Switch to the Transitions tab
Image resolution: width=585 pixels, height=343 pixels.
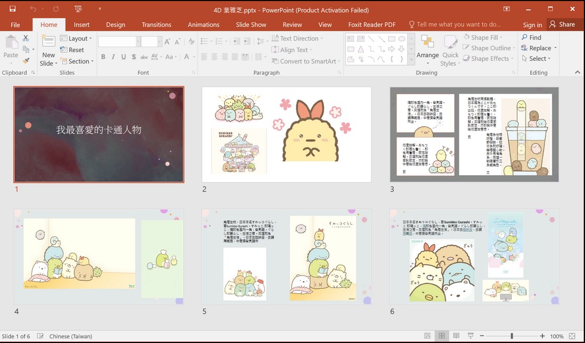(157, 25)
